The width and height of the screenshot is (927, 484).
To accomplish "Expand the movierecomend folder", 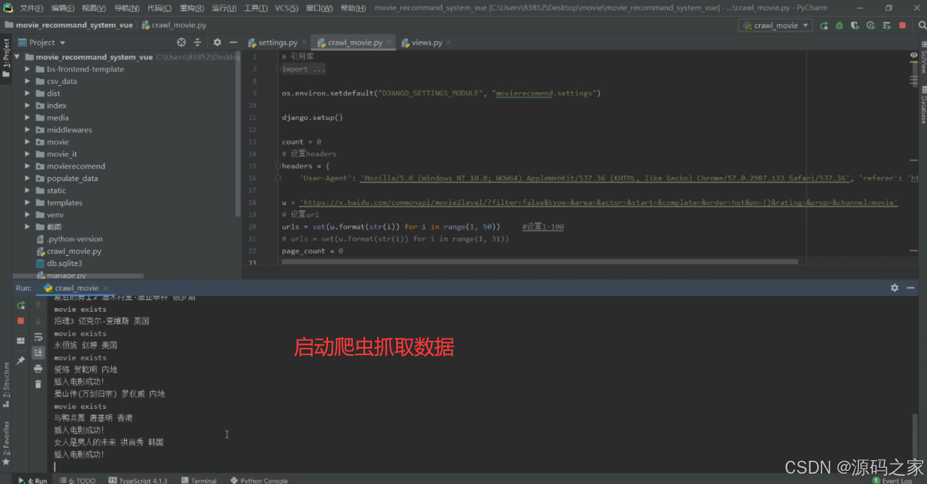I will click(27, 166).
